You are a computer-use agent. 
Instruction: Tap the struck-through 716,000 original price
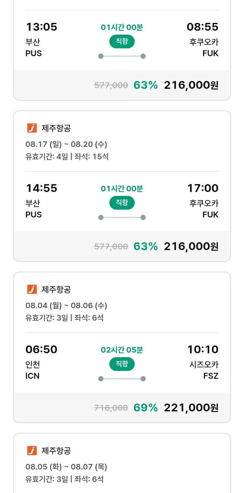111,408
